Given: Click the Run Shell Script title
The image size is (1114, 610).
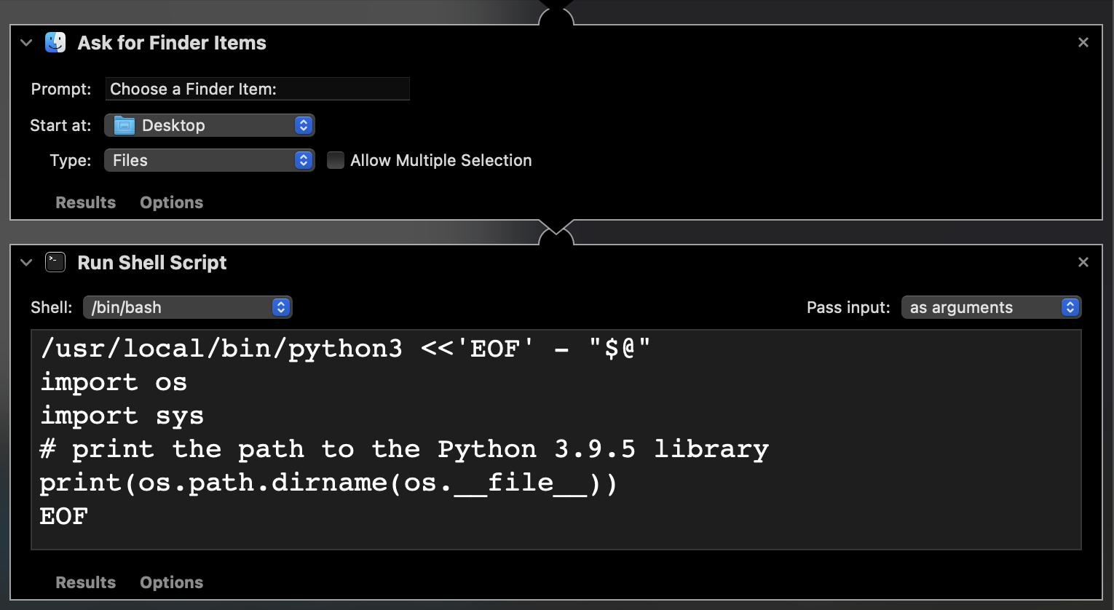Looking at the screenshot, I should tap(152, 263).
